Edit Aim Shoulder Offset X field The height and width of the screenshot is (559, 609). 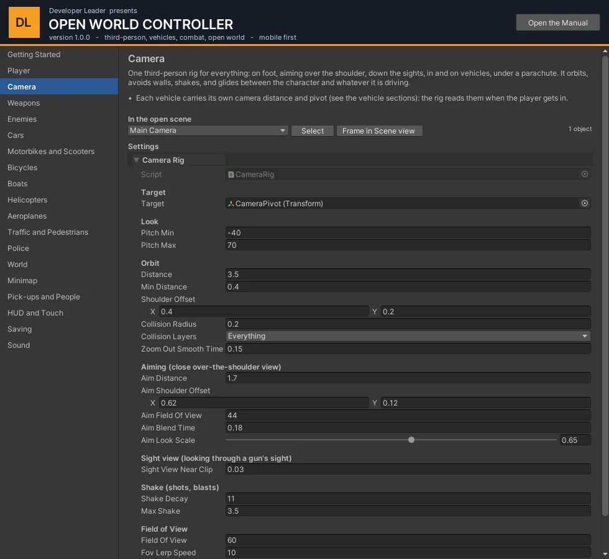click(264, 403)
